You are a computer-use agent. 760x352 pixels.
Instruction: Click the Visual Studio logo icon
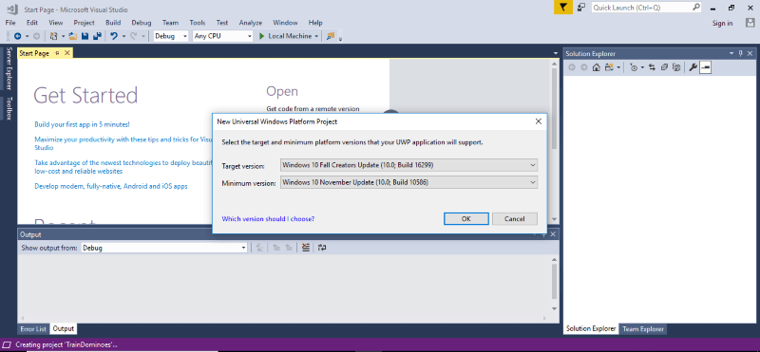(12, 9)
